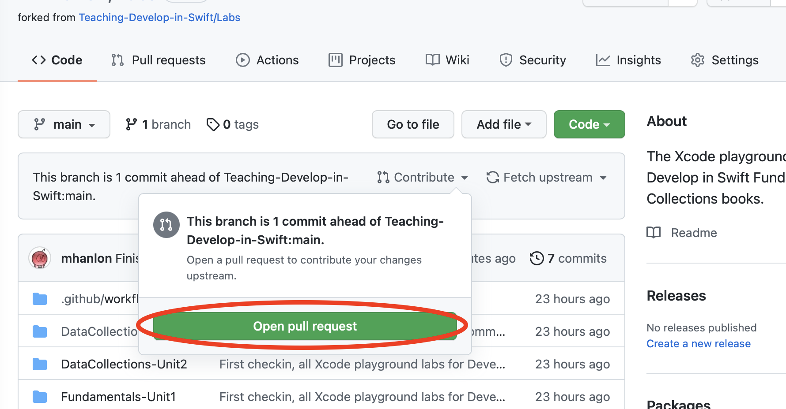Open repository Settings tab
This screenshot has width=786, height=409.
(x=725, y=60)
